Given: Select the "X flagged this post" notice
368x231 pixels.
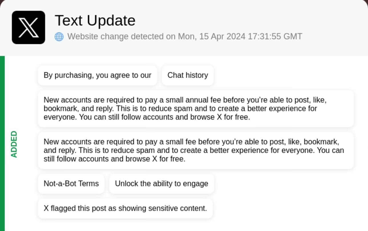Looking at the screenshot, I should [x=125, y=208].
